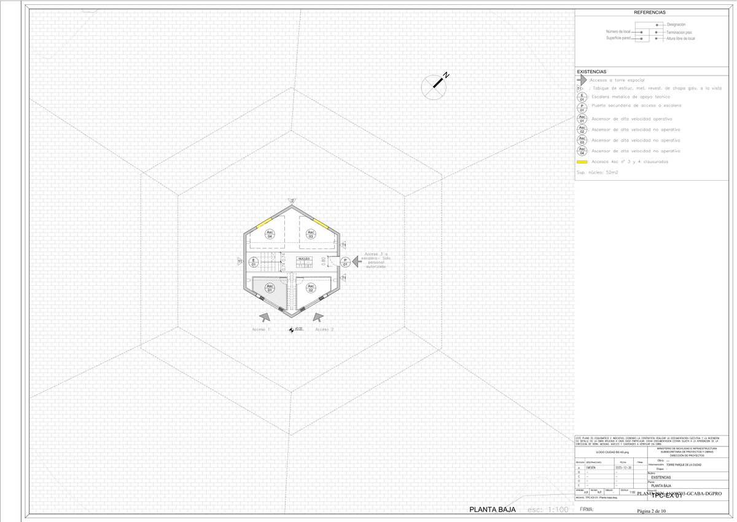The width and height of the screenshot is (737, 522).
Task: Click 'Superficie pared' reference label
Action: tap(618, 38)
